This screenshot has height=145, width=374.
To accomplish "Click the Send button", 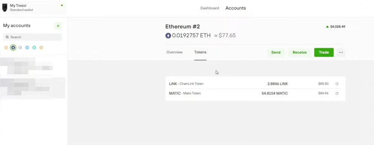I will coord(276,52).
